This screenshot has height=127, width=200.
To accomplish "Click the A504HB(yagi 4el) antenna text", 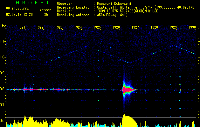I will click(112, 15).
